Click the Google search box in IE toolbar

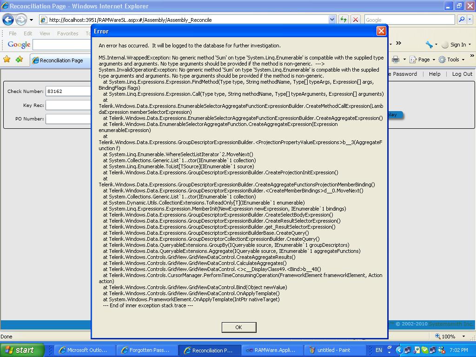tap(410, 20)
